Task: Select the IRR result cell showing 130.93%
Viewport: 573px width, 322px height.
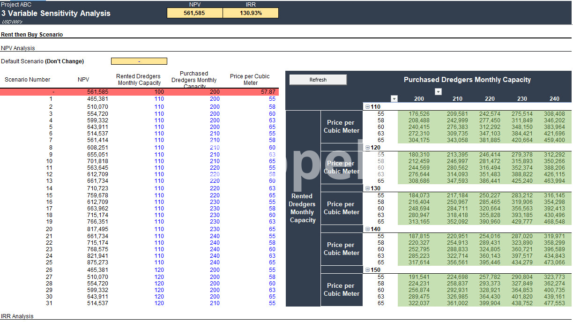Action: click(250, 13)
